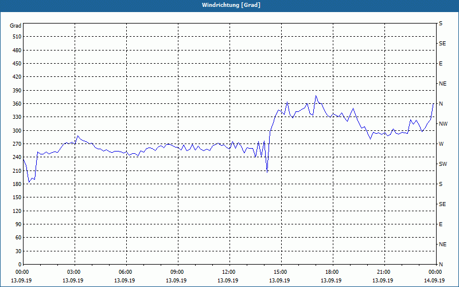459x287 pixels.
Task: Select the SE compass label level with 120
Action: click(x=442, y=204)
